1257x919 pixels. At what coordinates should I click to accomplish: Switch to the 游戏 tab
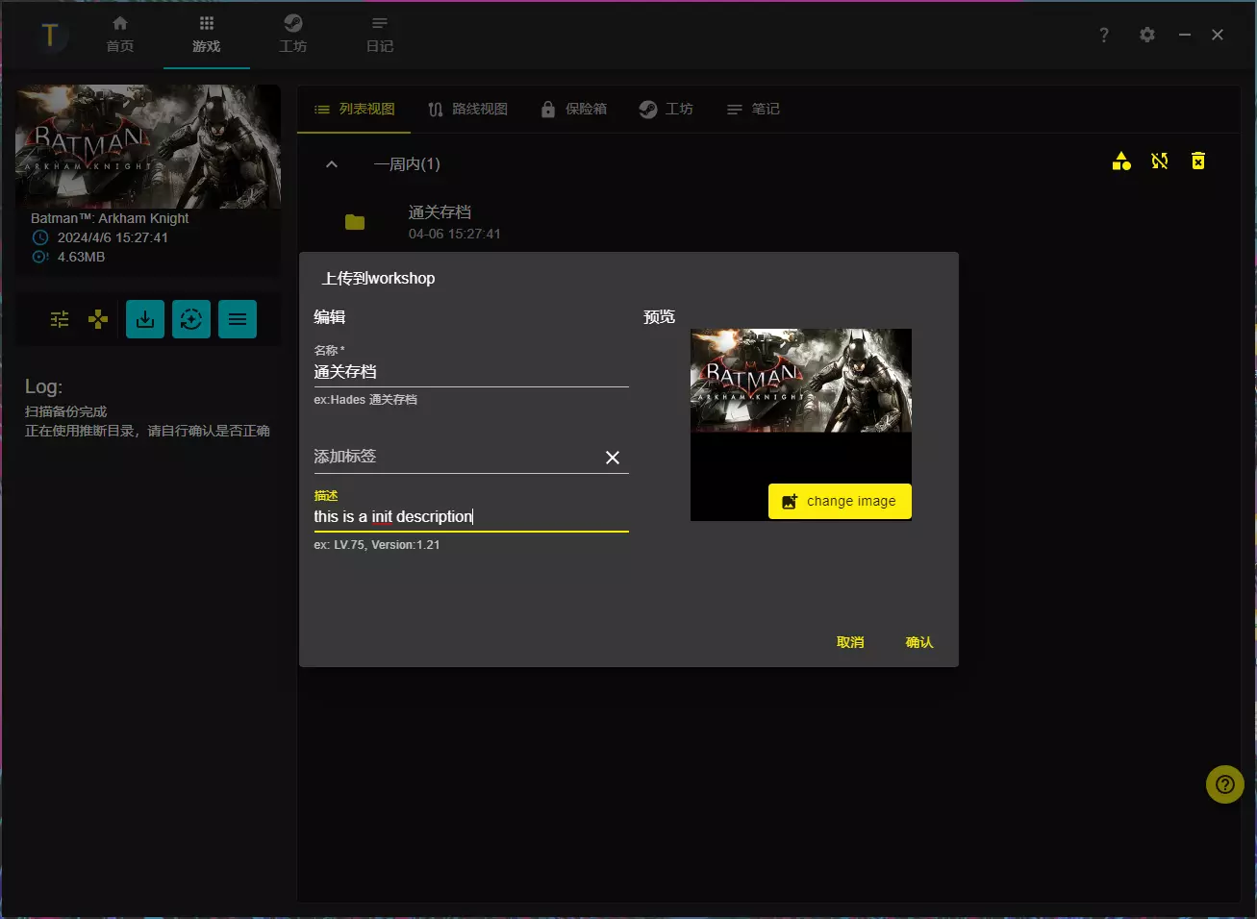point(207,35)
